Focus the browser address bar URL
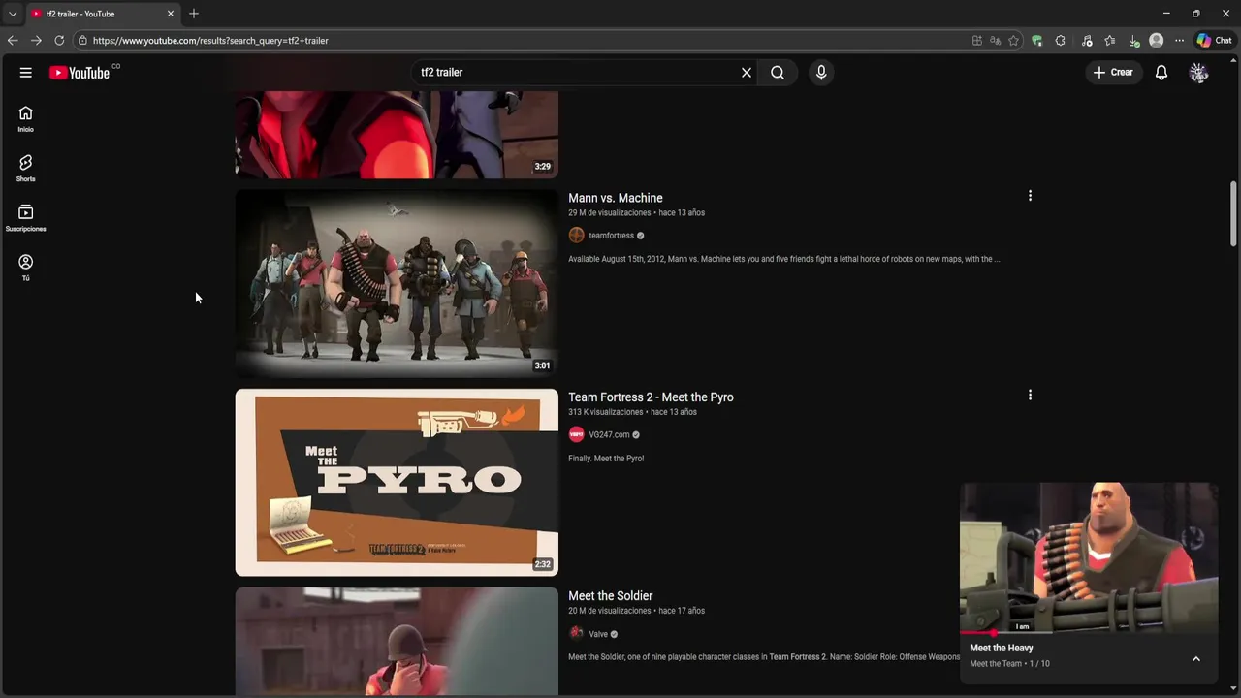The image size is (1241, 698). click(x=210, y=41)
